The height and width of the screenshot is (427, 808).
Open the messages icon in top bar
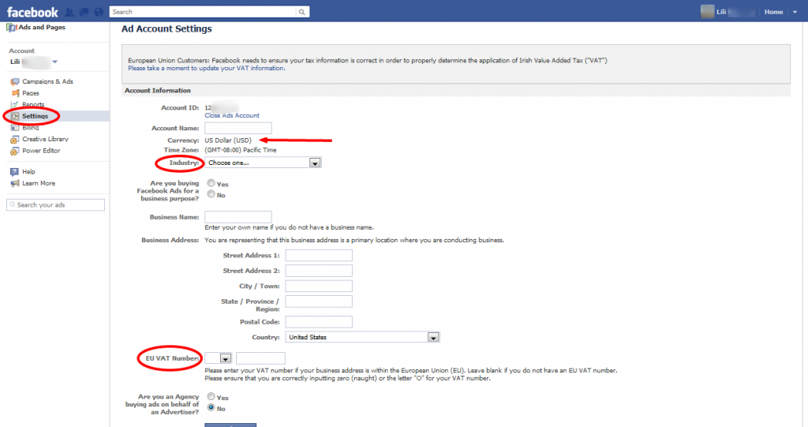[83, 13]
